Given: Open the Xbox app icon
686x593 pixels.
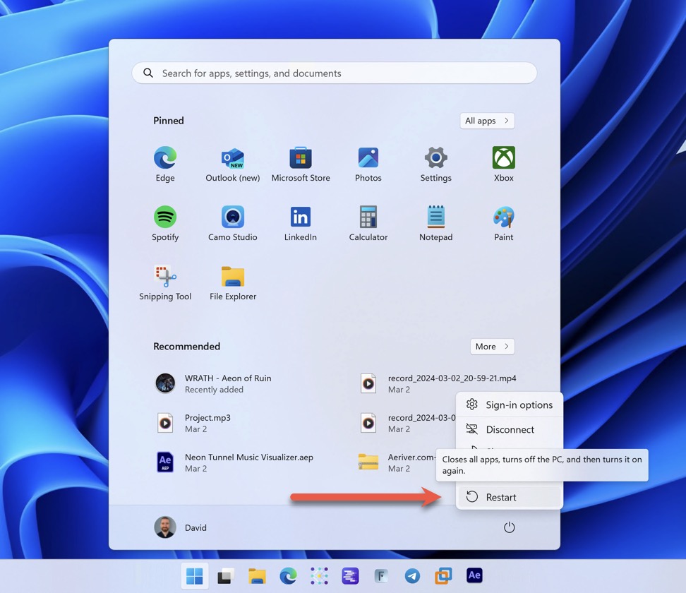Looking at the screenshot, I should 503,159.
